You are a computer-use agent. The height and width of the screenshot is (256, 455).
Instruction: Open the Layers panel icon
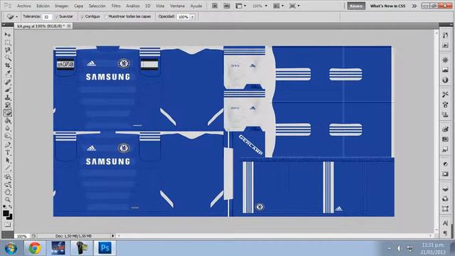point(445,189)
